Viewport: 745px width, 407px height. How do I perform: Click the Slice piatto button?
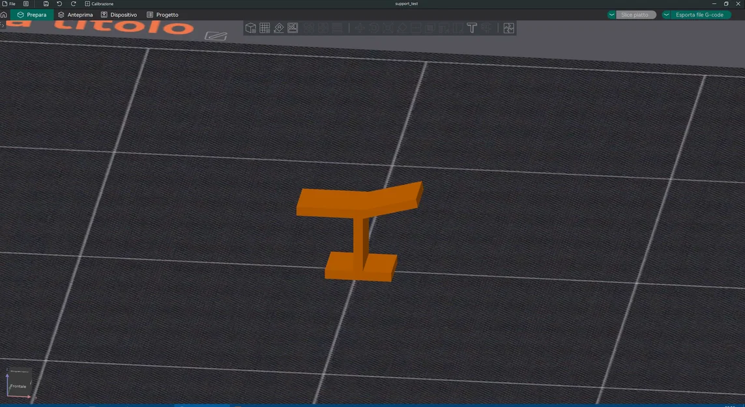coord(635,14)
